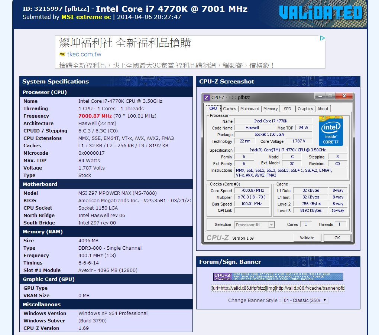Select the SPD tab
379x335 pixels.
[287, 109]
